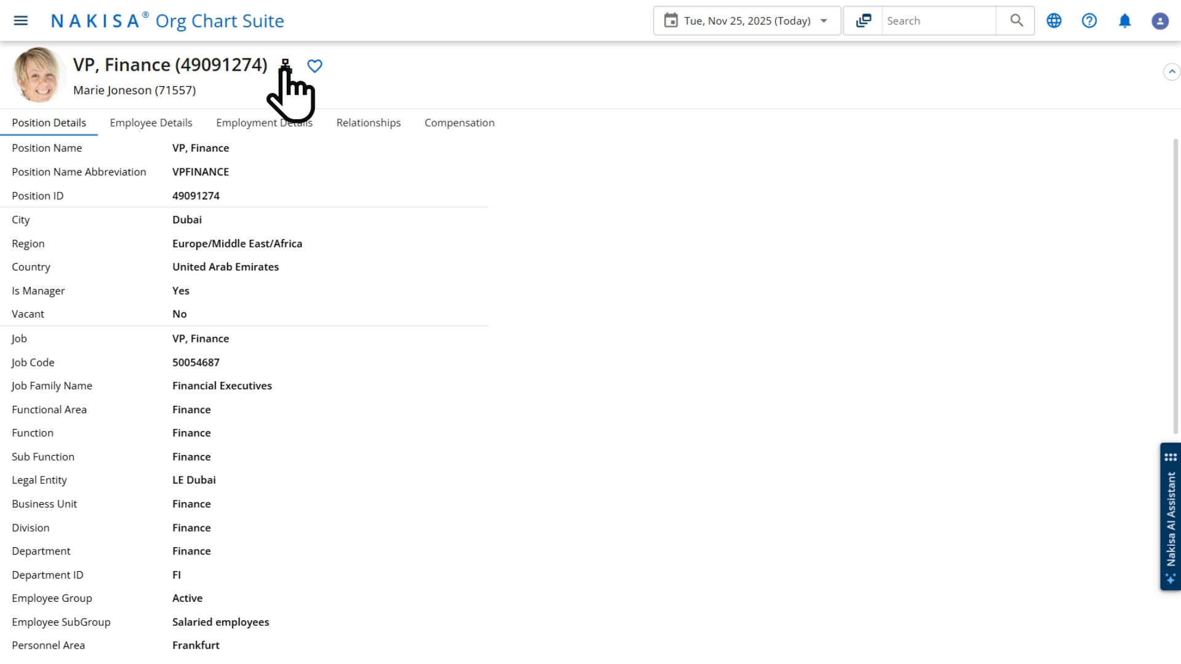This screenshot has width=1181, height=664.
Task: Click the calendar icon for Tue, Nov 25, 2025
Action: point(671,20)
